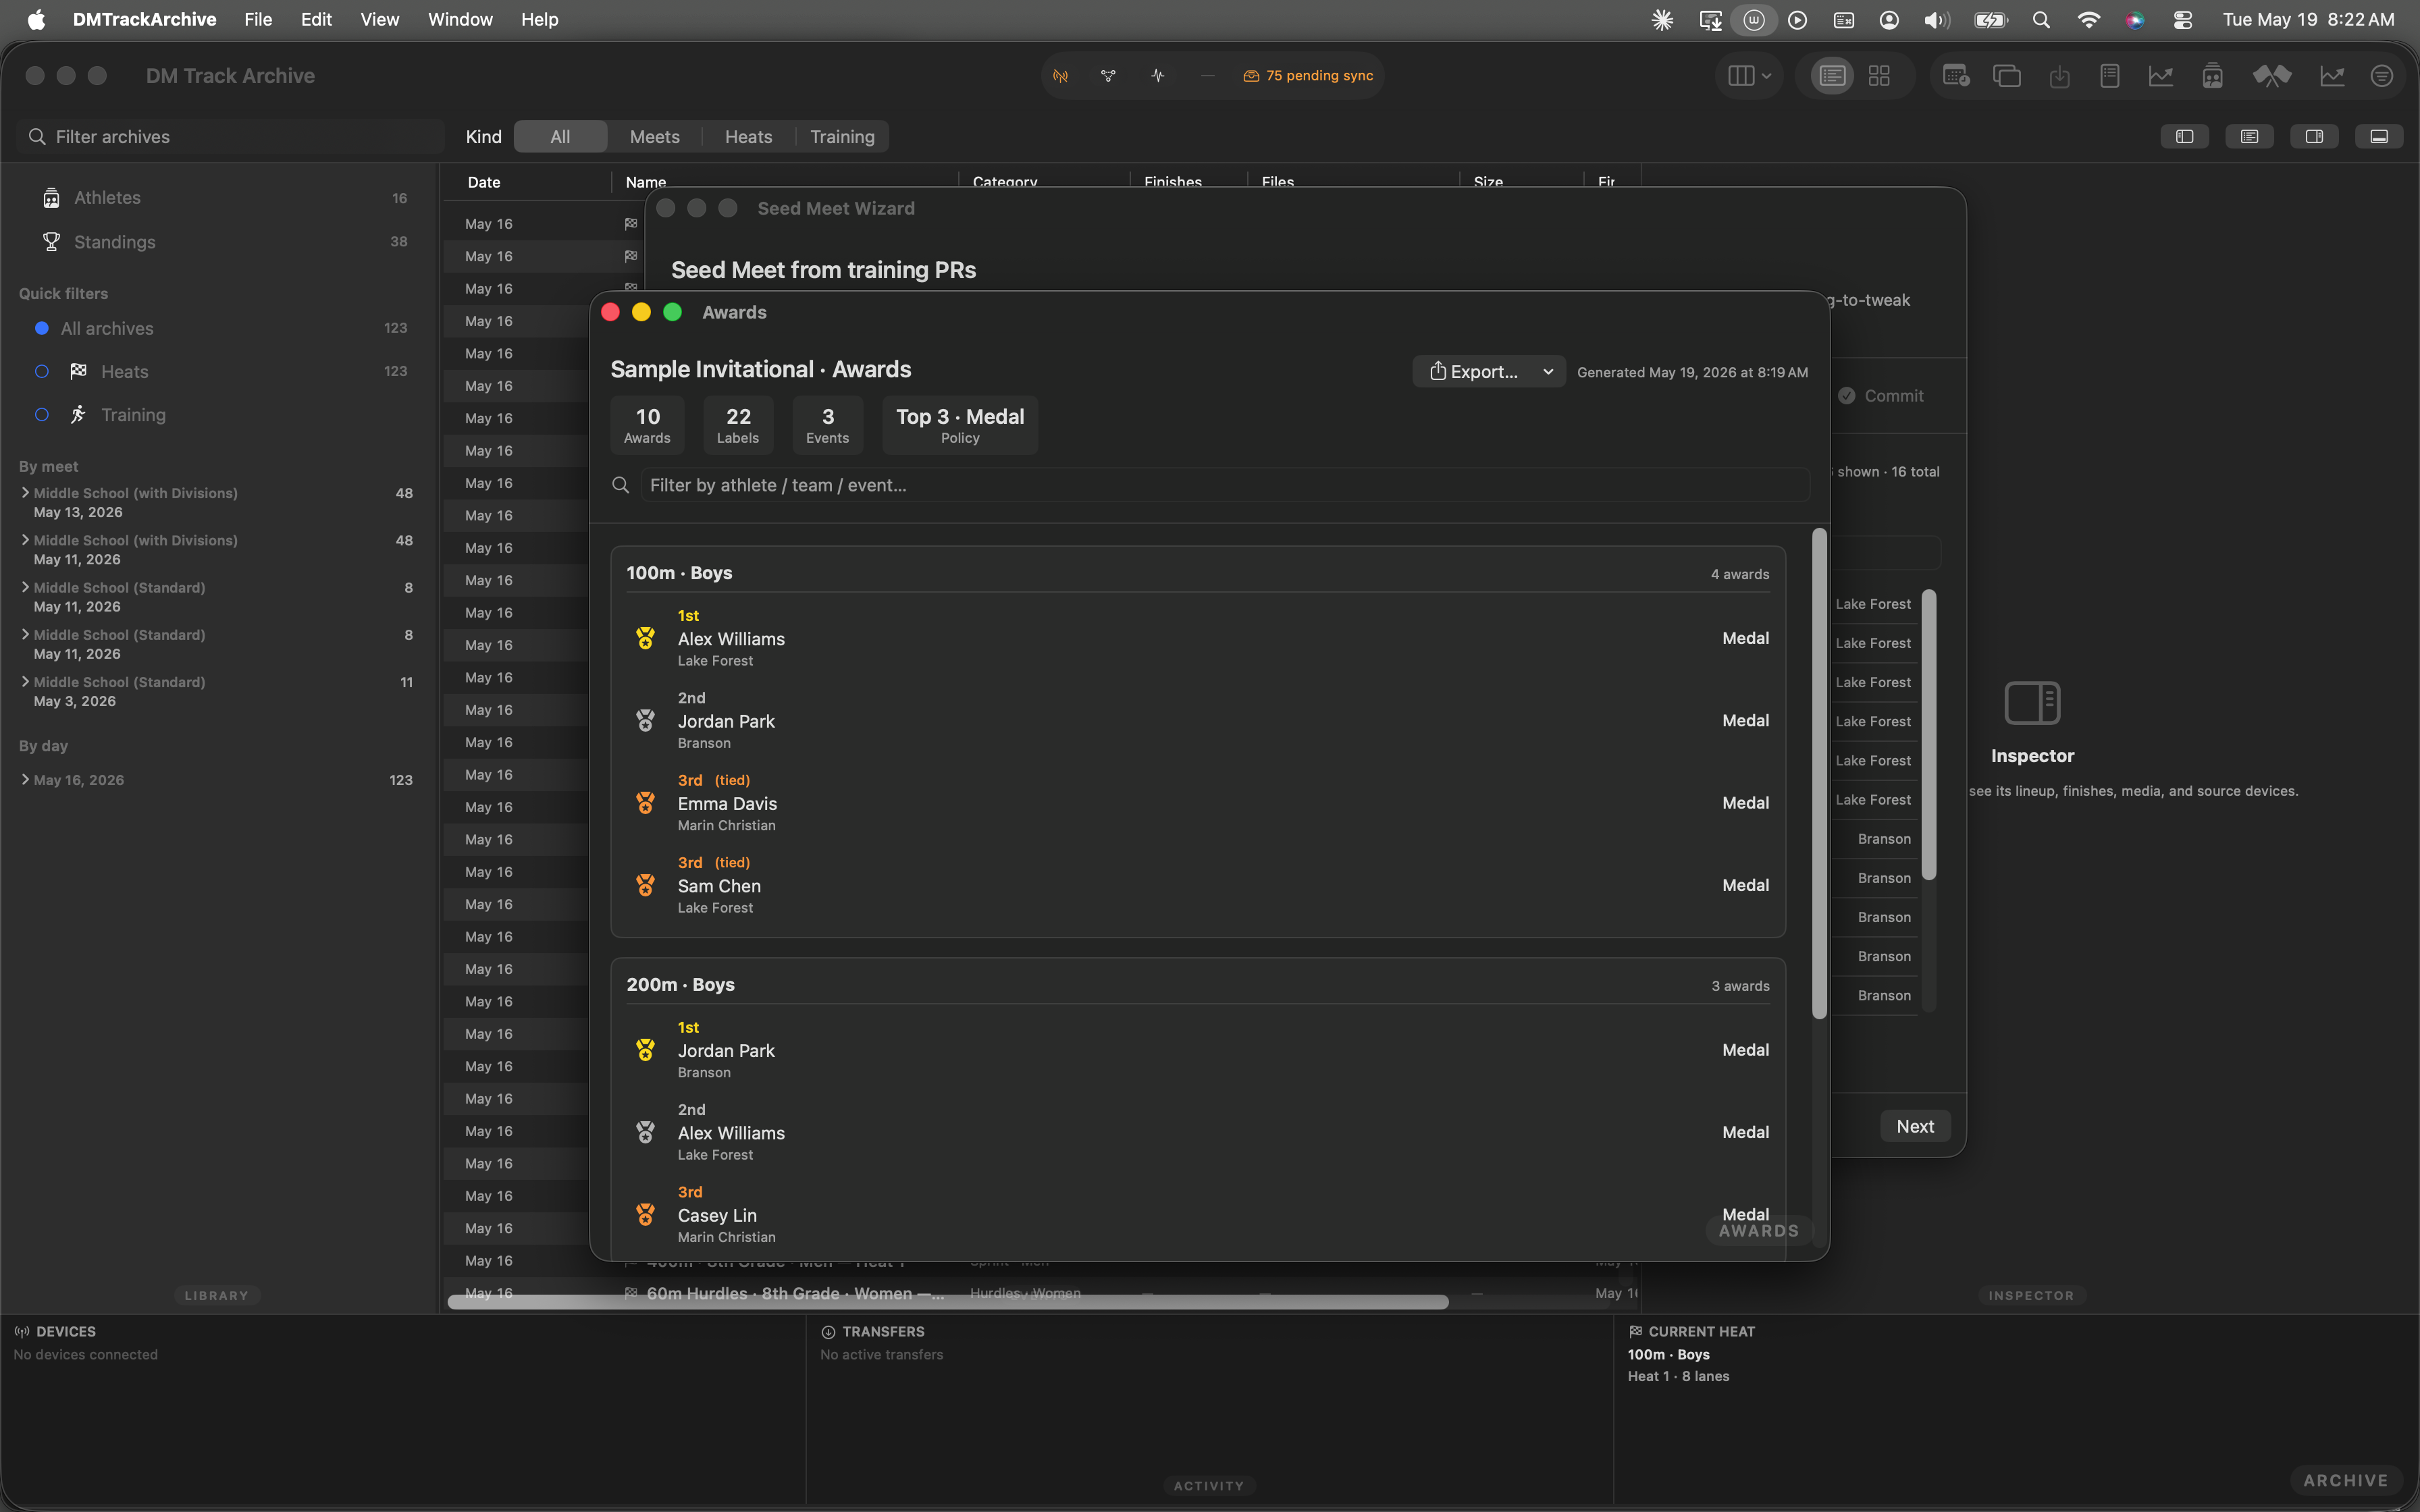Open the File menu

(258, 20)
